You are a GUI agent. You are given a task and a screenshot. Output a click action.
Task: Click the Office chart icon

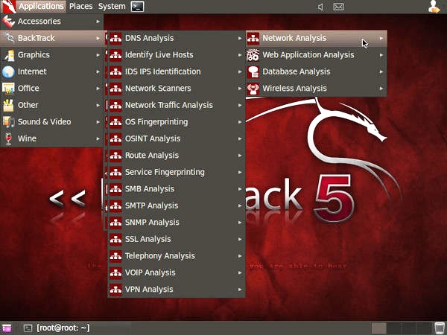8,89
